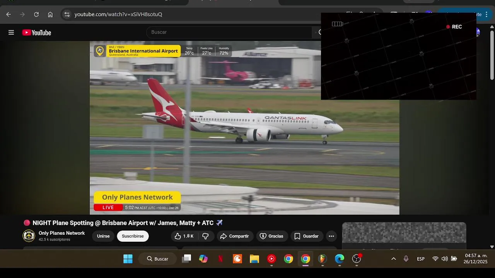495x278 pixels.
Task: Switch to the first Chrome taskbar icon
Action: point(288,259)
